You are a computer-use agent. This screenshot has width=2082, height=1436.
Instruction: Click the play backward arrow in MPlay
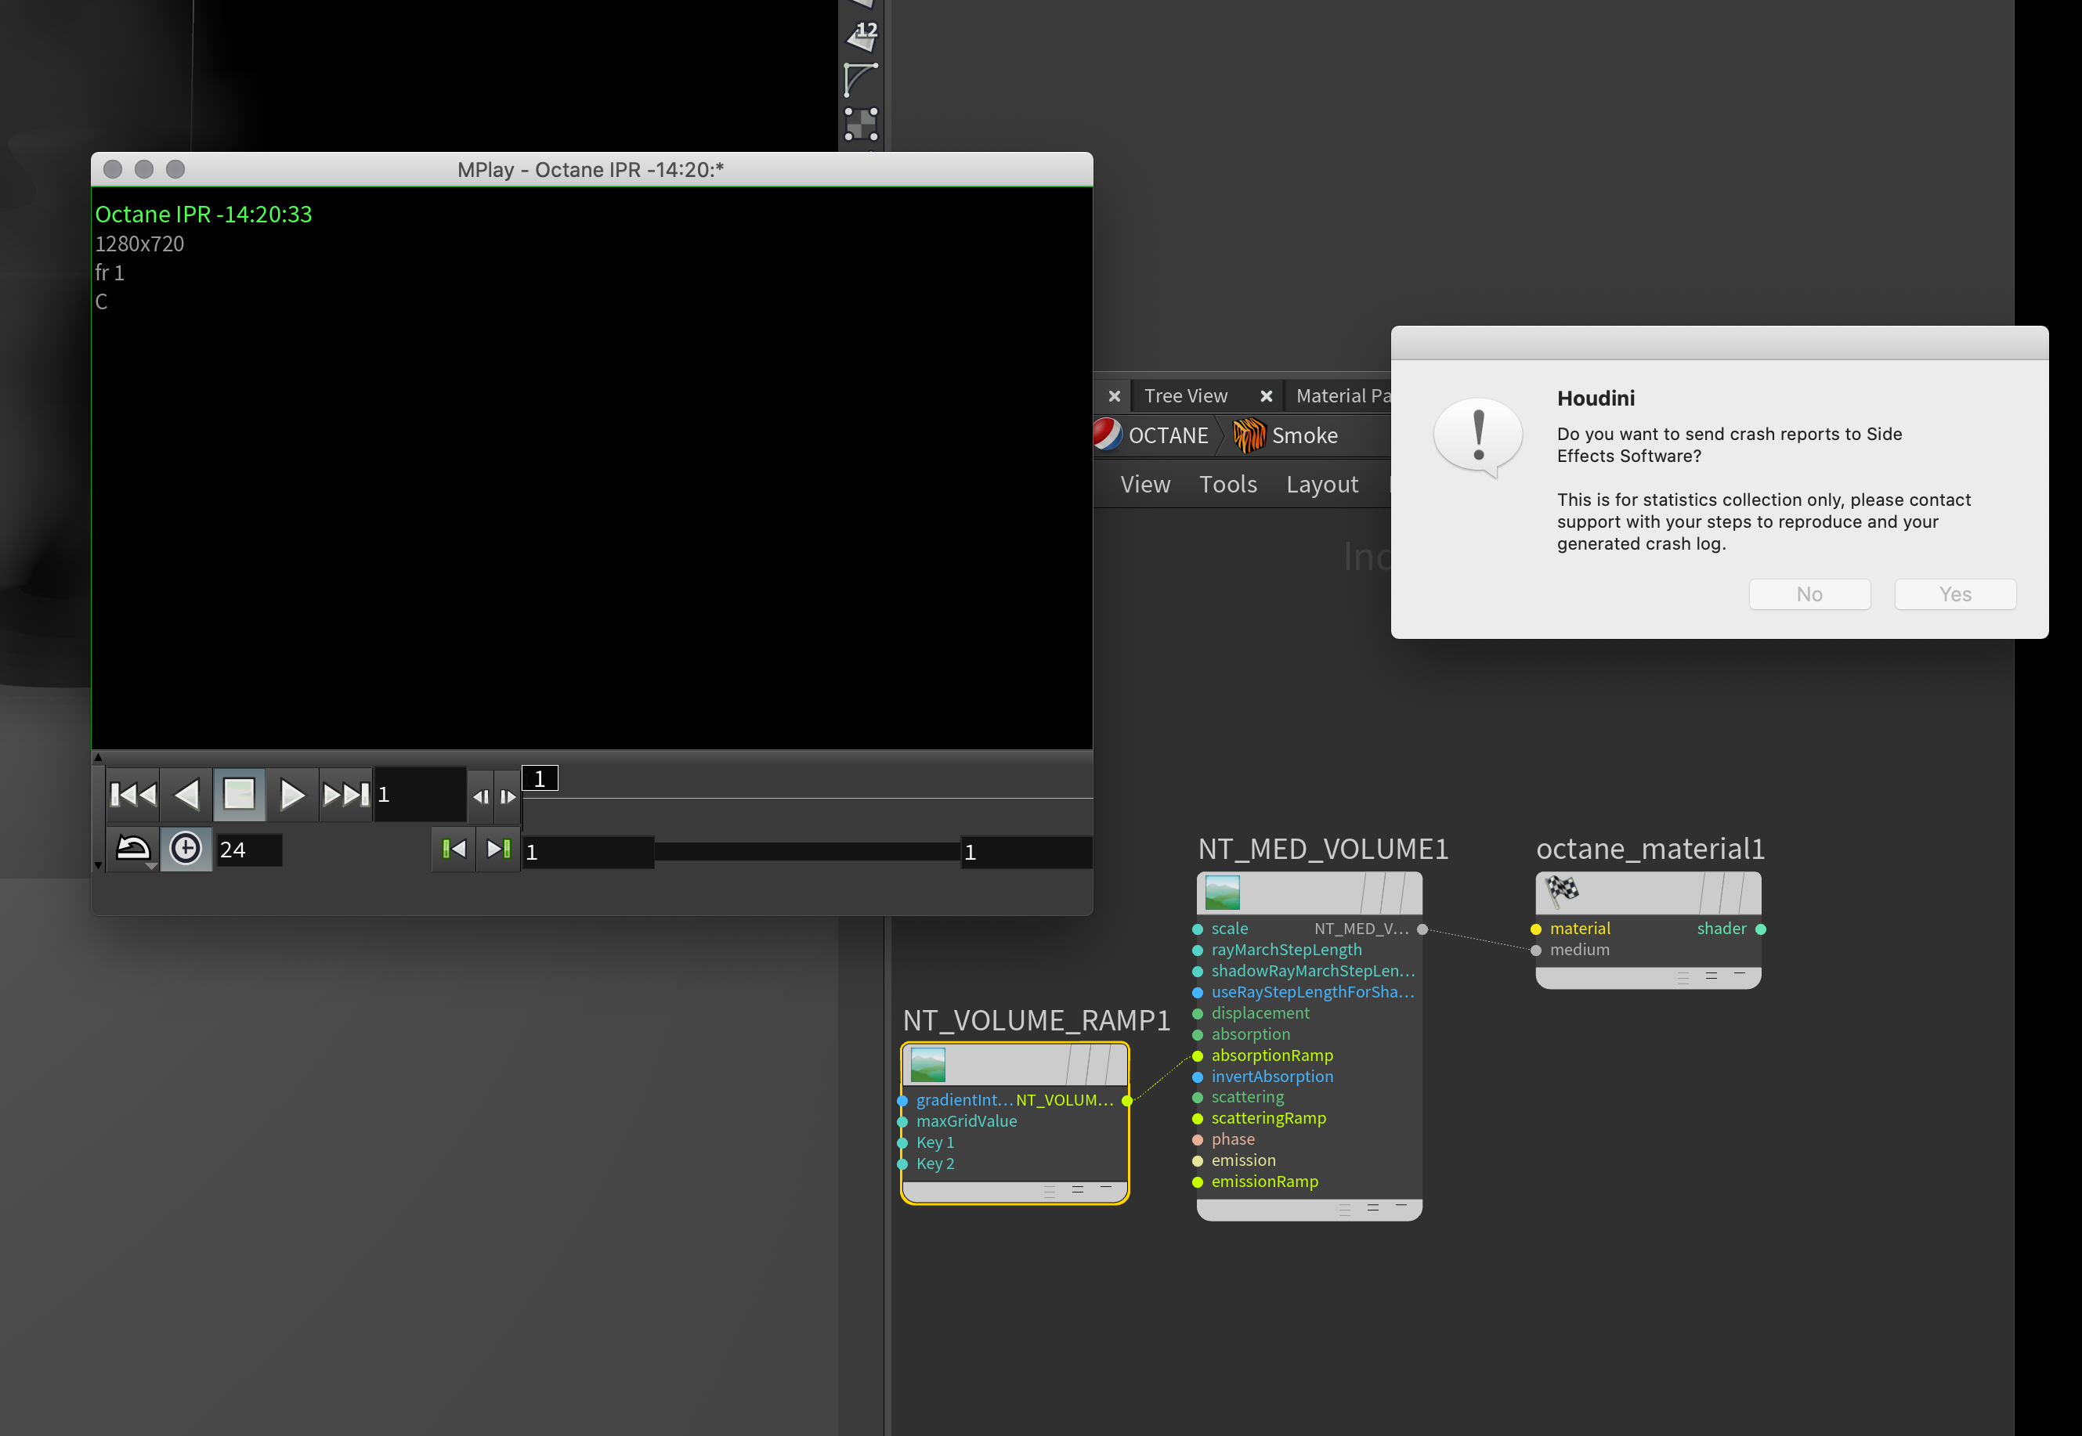pyautogui.click(x=186, y=795)
